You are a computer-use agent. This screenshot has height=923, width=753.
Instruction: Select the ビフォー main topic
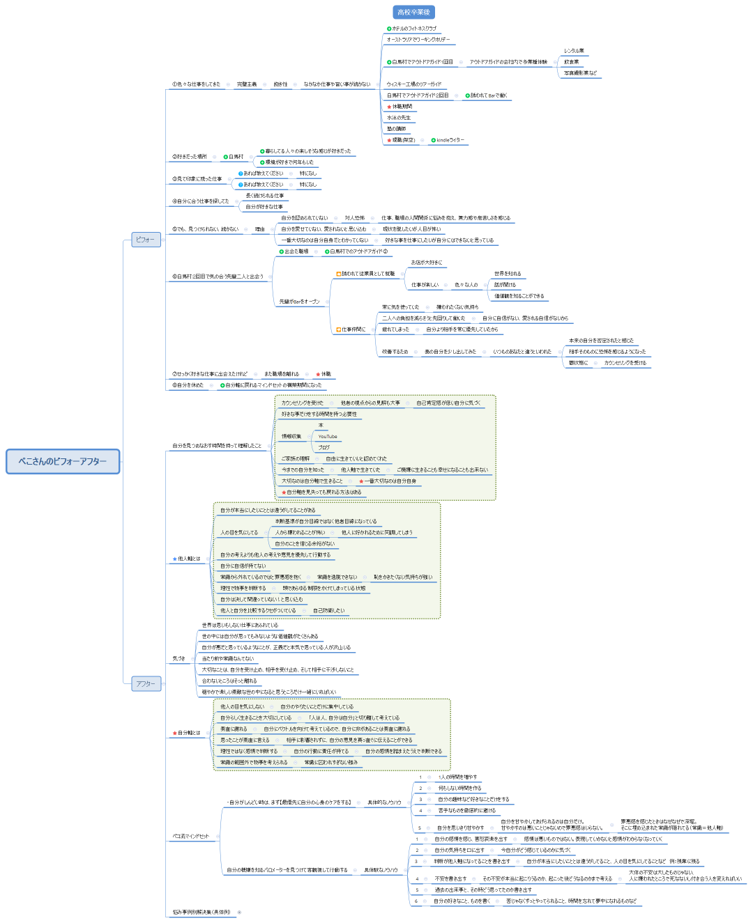click(146, 240)
